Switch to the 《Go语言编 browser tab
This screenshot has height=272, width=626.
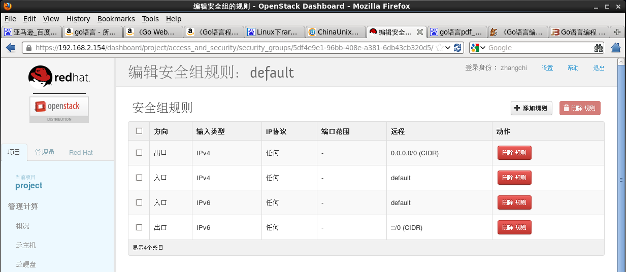pyautogui.click(x=518, y=32)
